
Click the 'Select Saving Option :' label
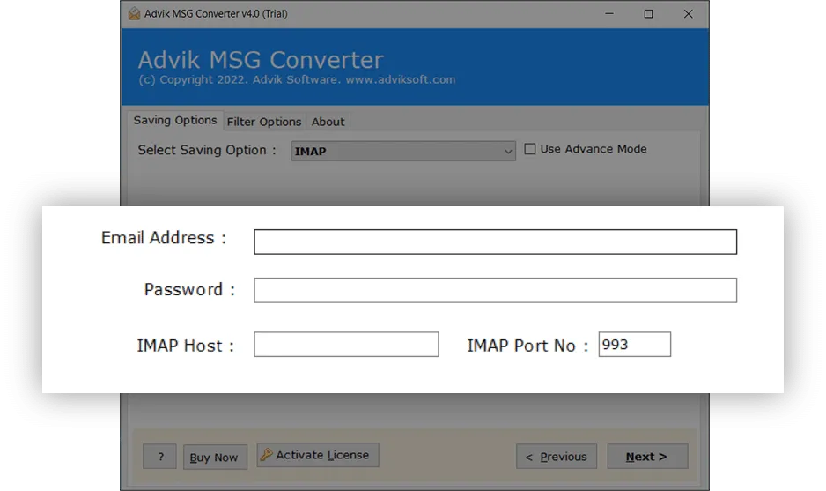tap(207, 151)
